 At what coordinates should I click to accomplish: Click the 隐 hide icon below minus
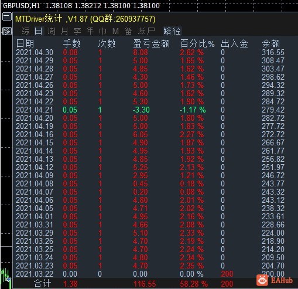(7, 31)
